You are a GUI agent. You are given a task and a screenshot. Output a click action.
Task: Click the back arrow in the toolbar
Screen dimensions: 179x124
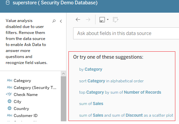[78, 19]
